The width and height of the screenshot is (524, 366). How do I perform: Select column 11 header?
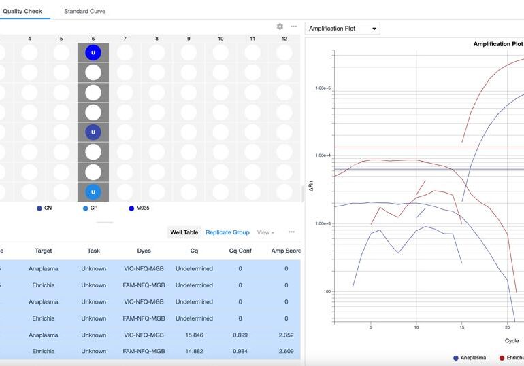coord(252,39)
